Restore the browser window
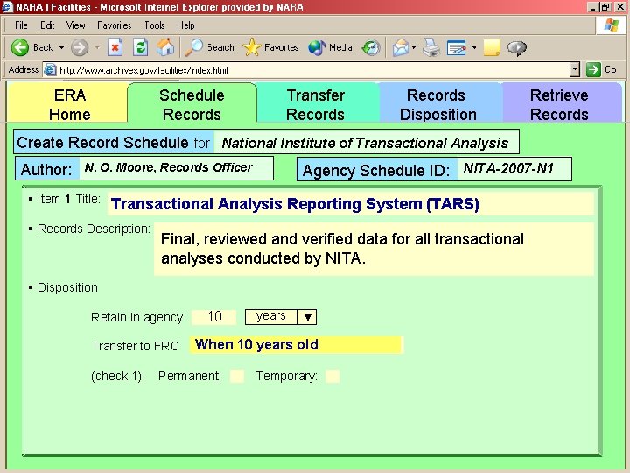630x473 pixels. coord(605,7)
